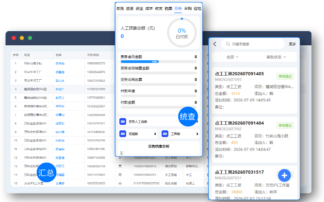Screen dimensions: 324x202
Task: Click the orange total amount 38000
Action: coord(237,192)
